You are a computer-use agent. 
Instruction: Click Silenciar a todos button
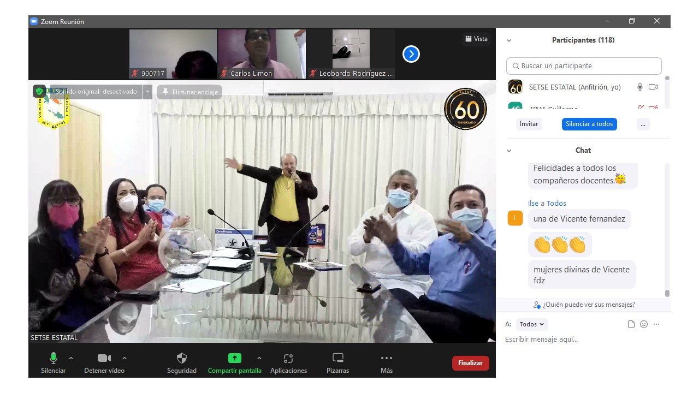click(589, 124)
